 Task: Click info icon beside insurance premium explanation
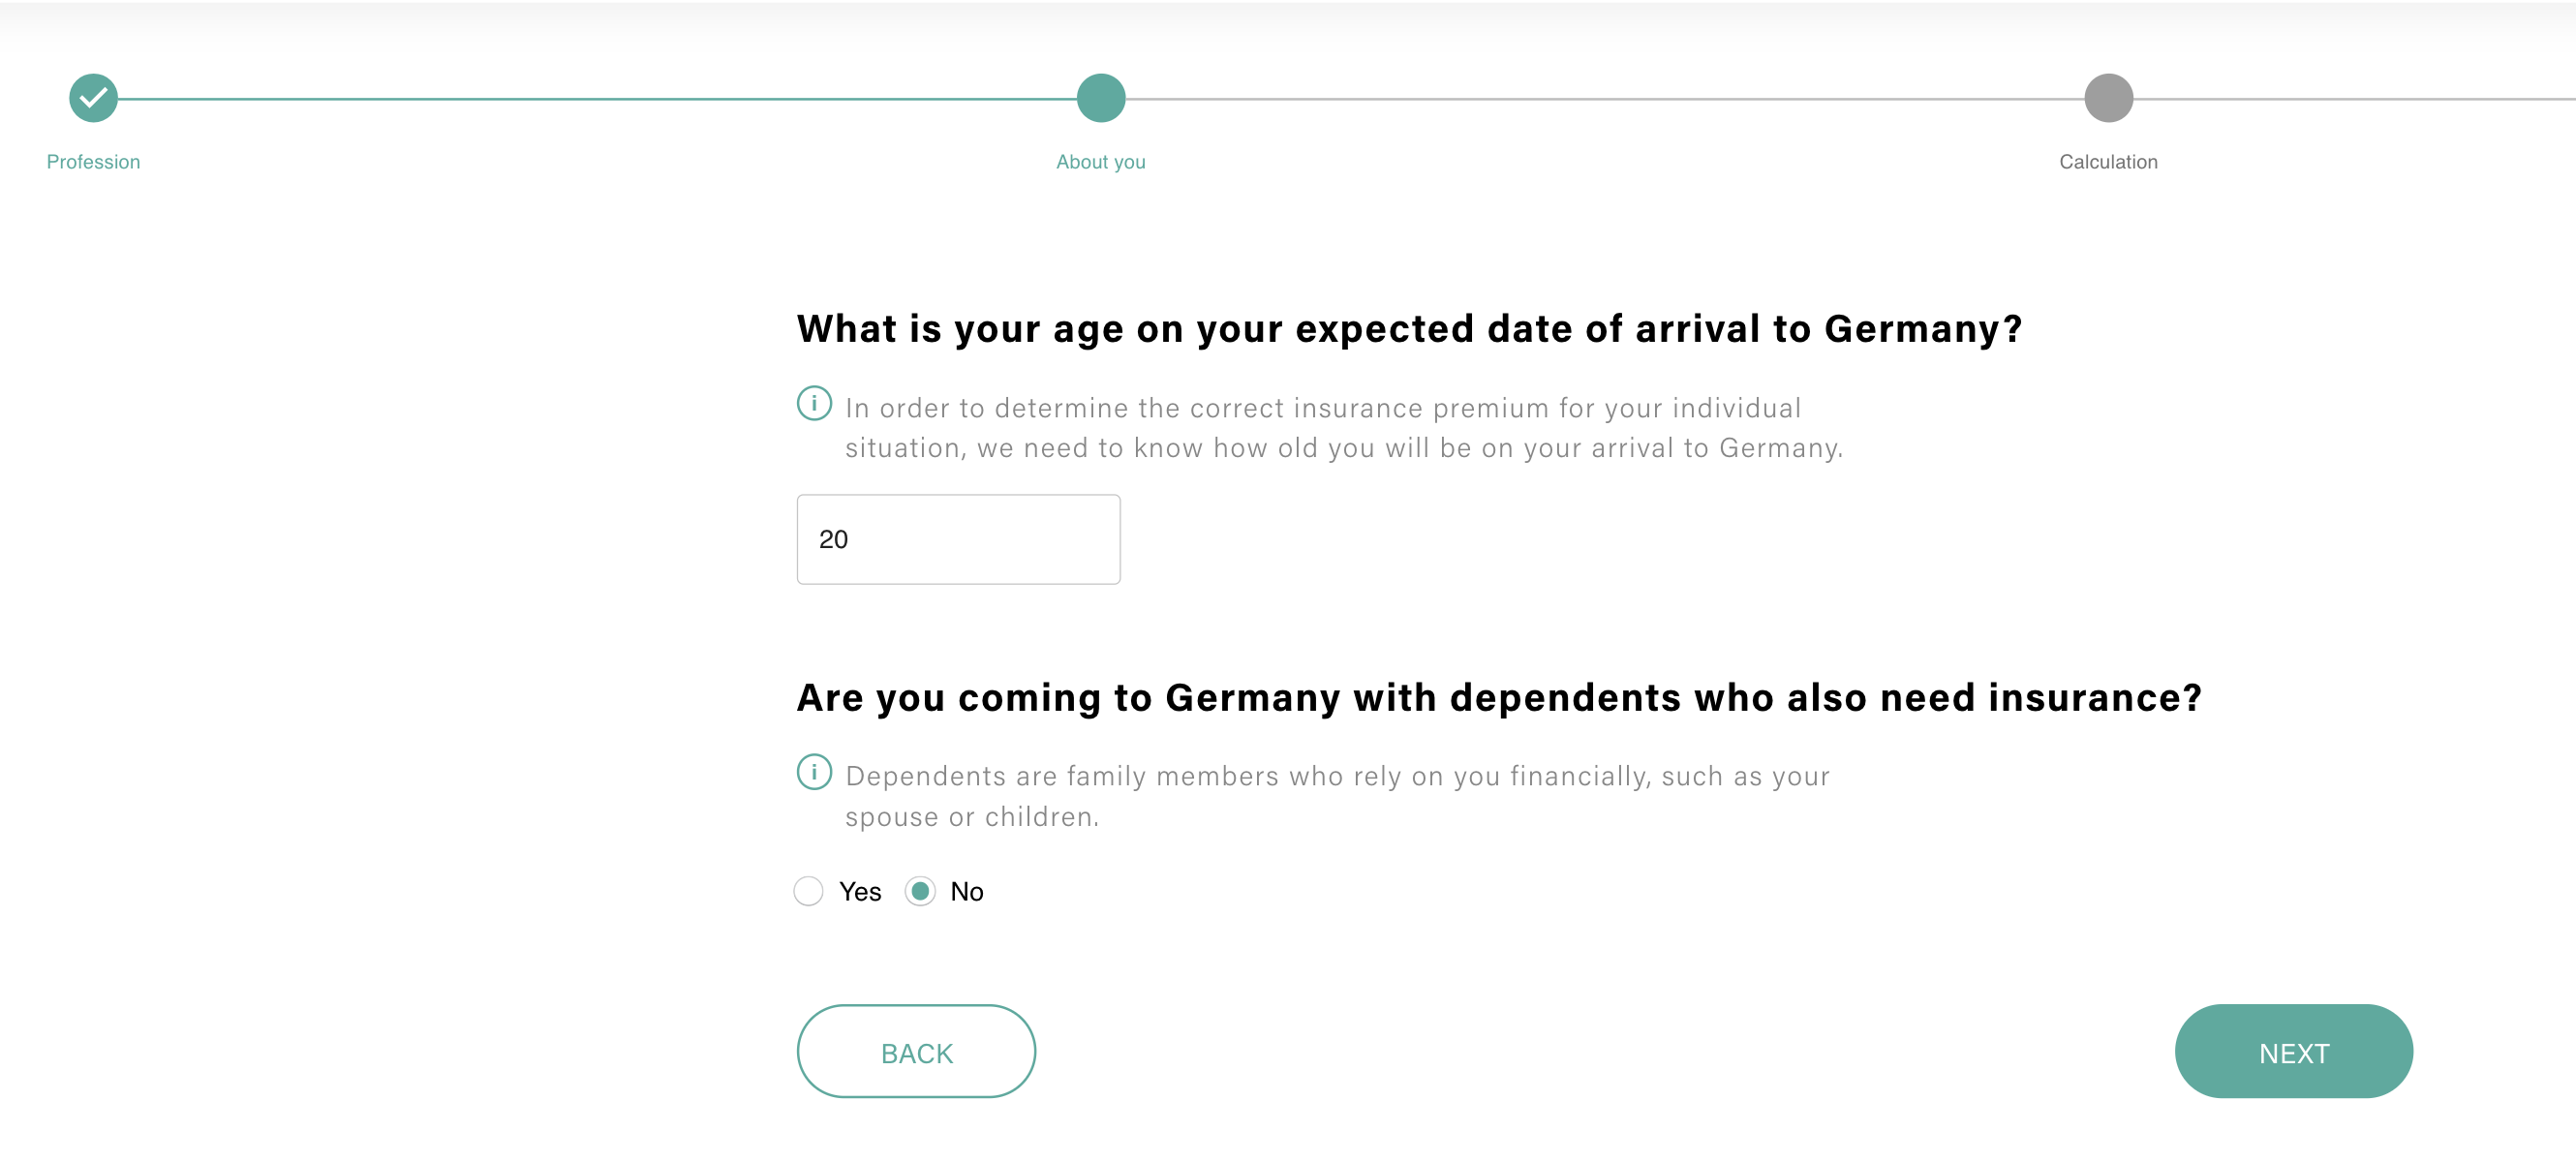click(814, 404)
